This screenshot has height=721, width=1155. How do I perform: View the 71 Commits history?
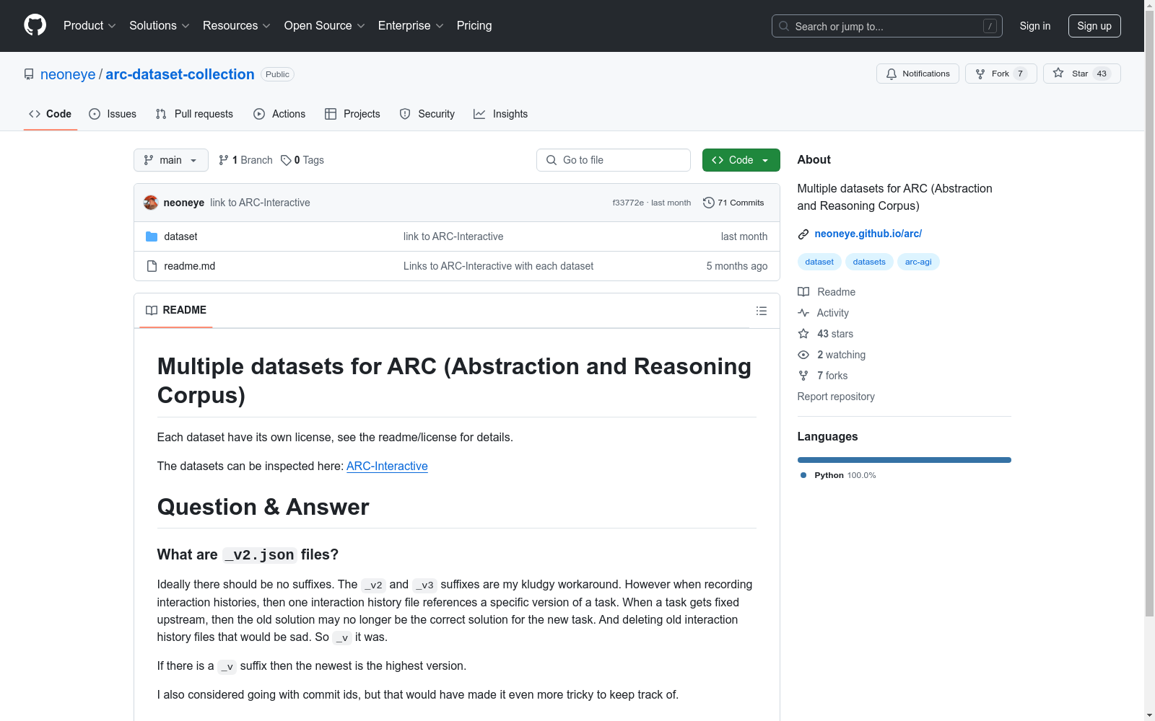(733, 203)
